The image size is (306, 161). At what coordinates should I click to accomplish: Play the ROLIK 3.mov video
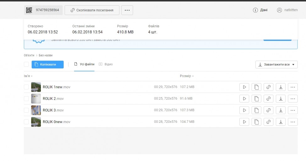pos(244,110)
